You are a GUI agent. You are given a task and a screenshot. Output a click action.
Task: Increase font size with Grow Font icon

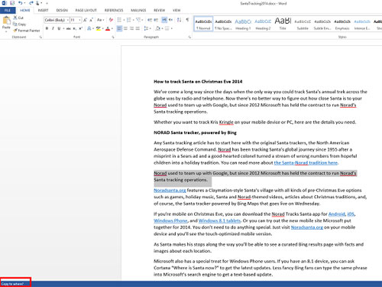(x=85, y=20)
